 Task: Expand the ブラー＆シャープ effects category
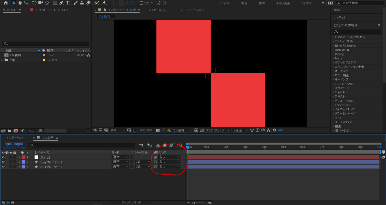[x=334, y=113]
